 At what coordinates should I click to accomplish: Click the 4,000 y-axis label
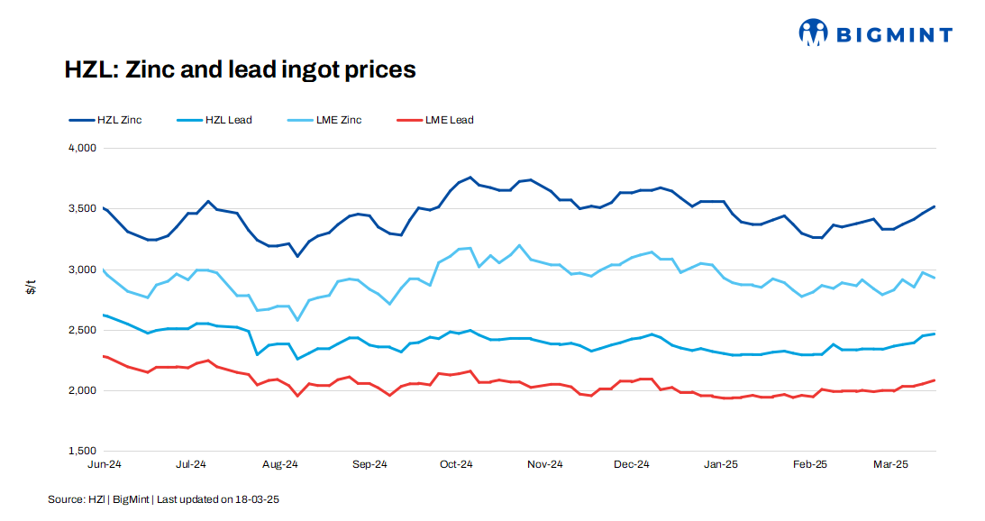[x=83, y=148]
